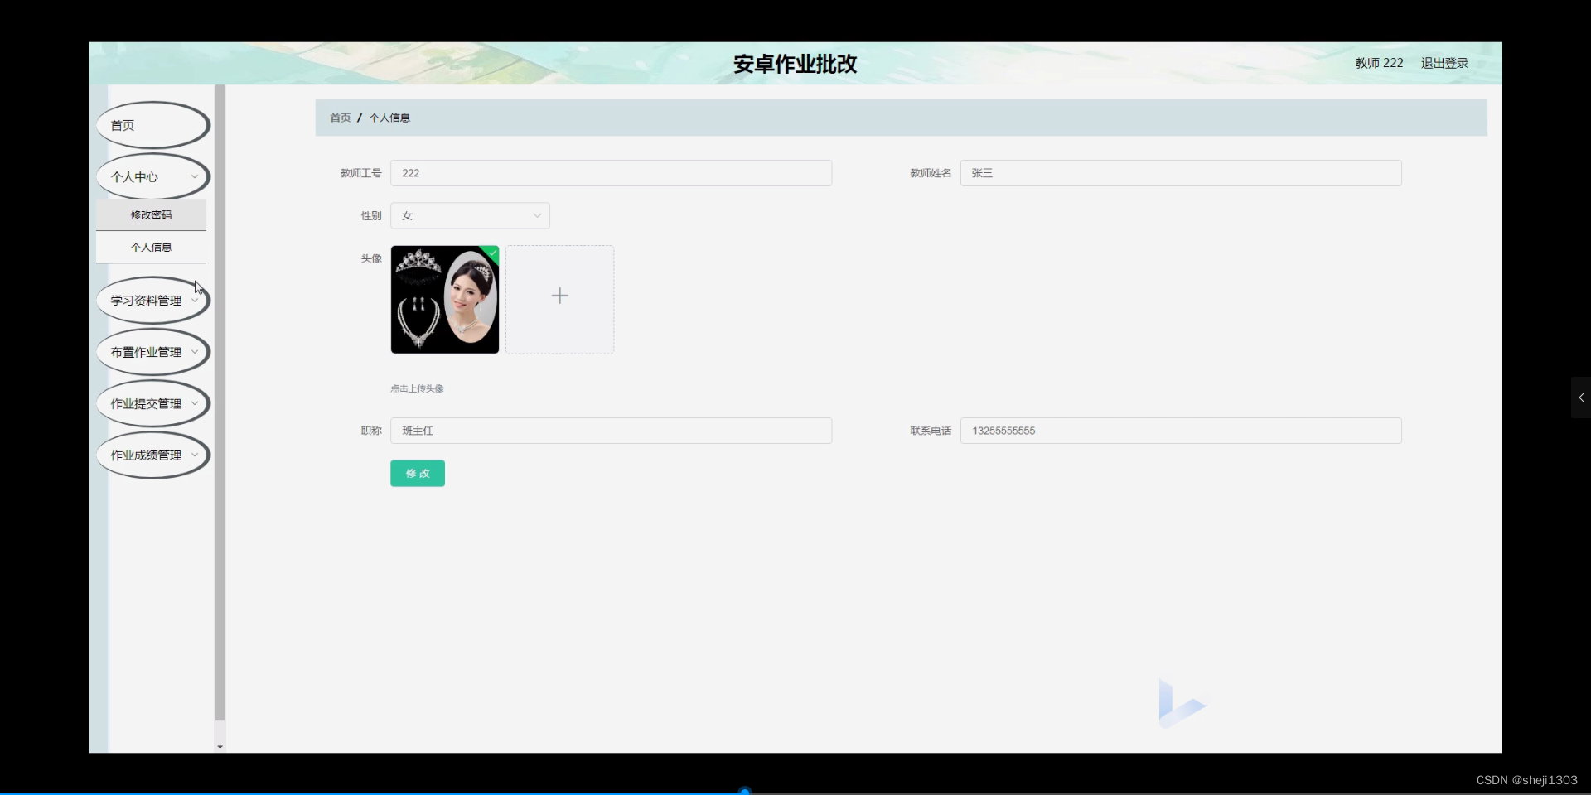Click the 修改 submit button
Image resolution: width=1591 pixels, height=795 pixels.
point(417,473)
